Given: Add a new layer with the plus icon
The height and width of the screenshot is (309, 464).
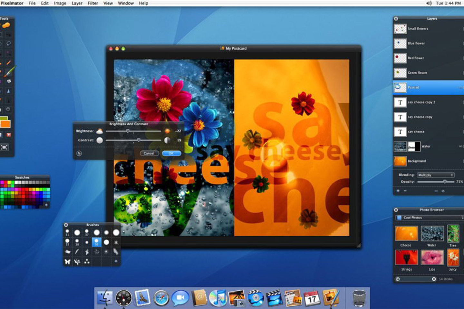Looking at the screenshot, I should coord(398,191).
